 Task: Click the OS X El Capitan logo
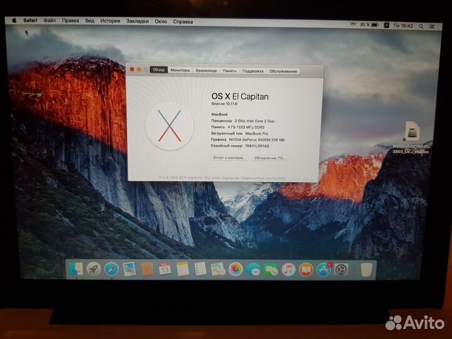point(169,126)
